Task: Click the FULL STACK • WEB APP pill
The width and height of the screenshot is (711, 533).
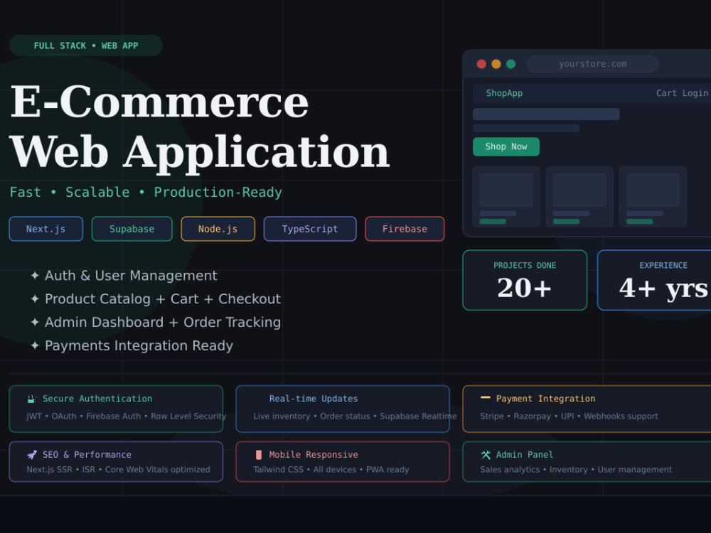Action: (86, 45)
